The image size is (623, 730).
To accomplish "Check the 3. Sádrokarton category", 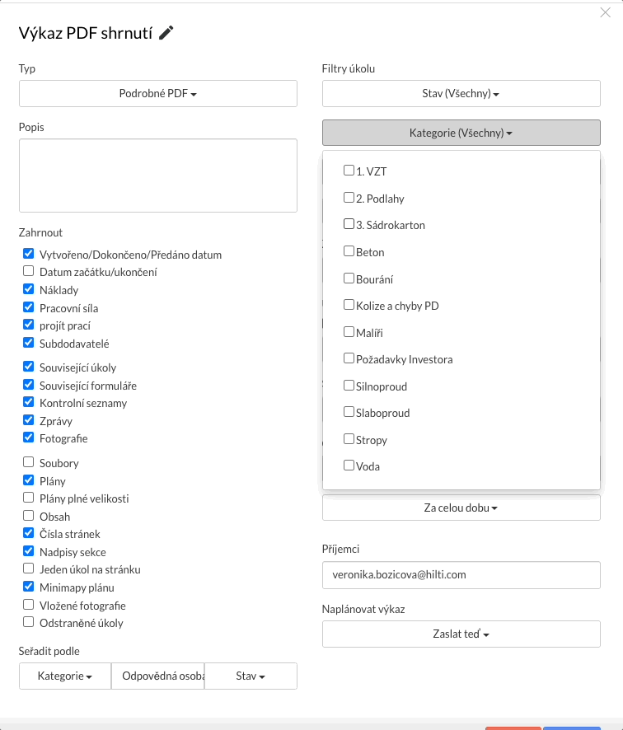I will coord(349,224).
